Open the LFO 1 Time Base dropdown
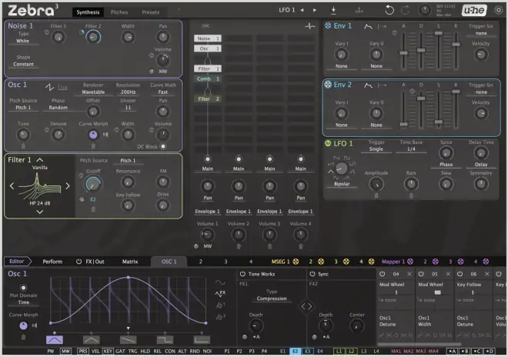Image resolution: width=508 pixels, height=357 pixels. [412, 149]
